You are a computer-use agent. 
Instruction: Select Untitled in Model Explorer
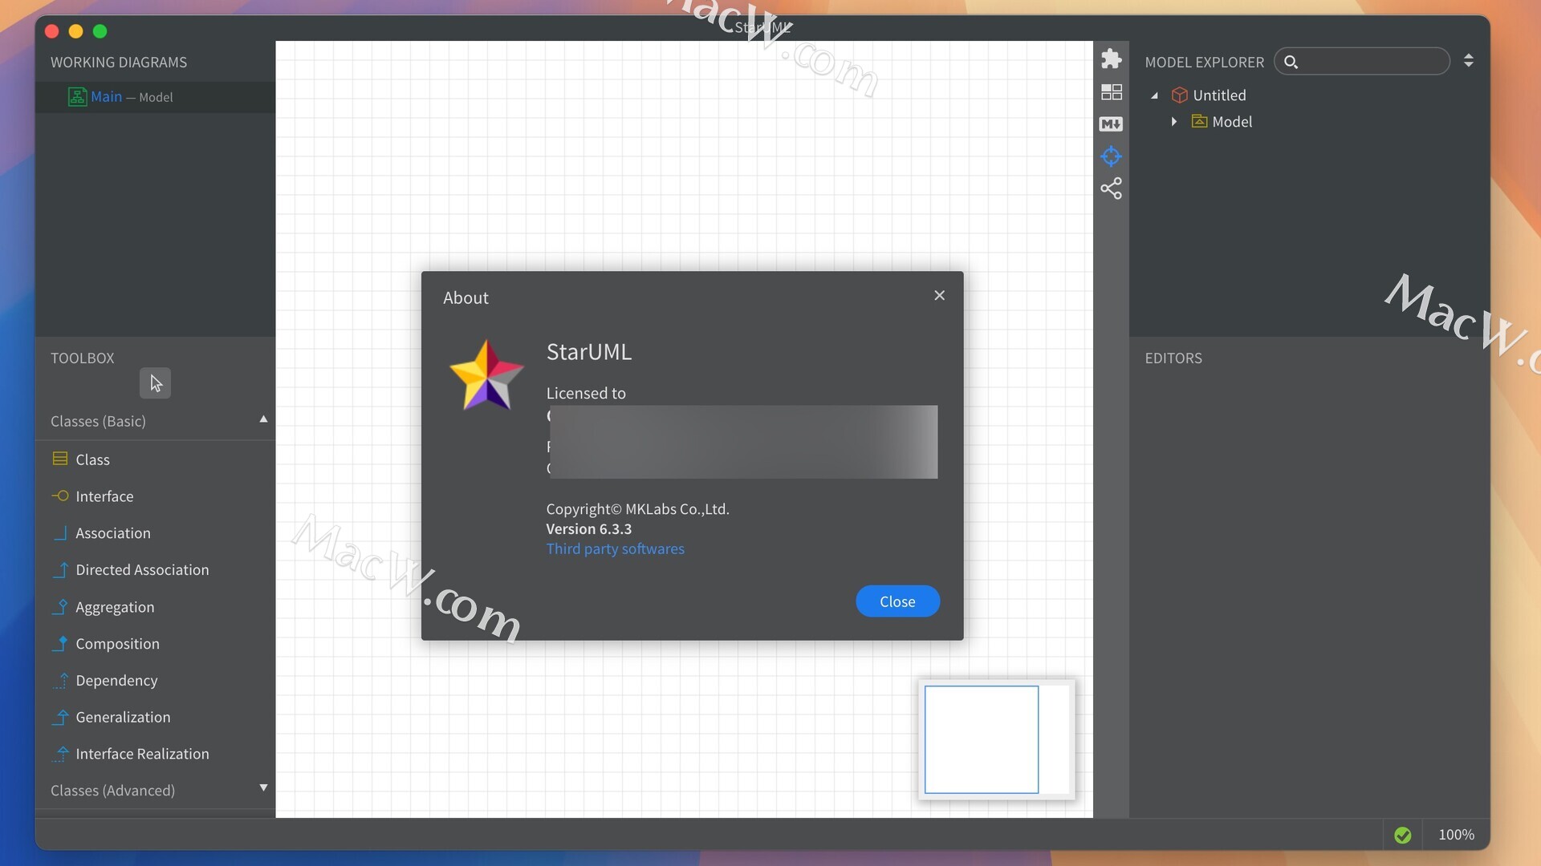coord(1219,95)
